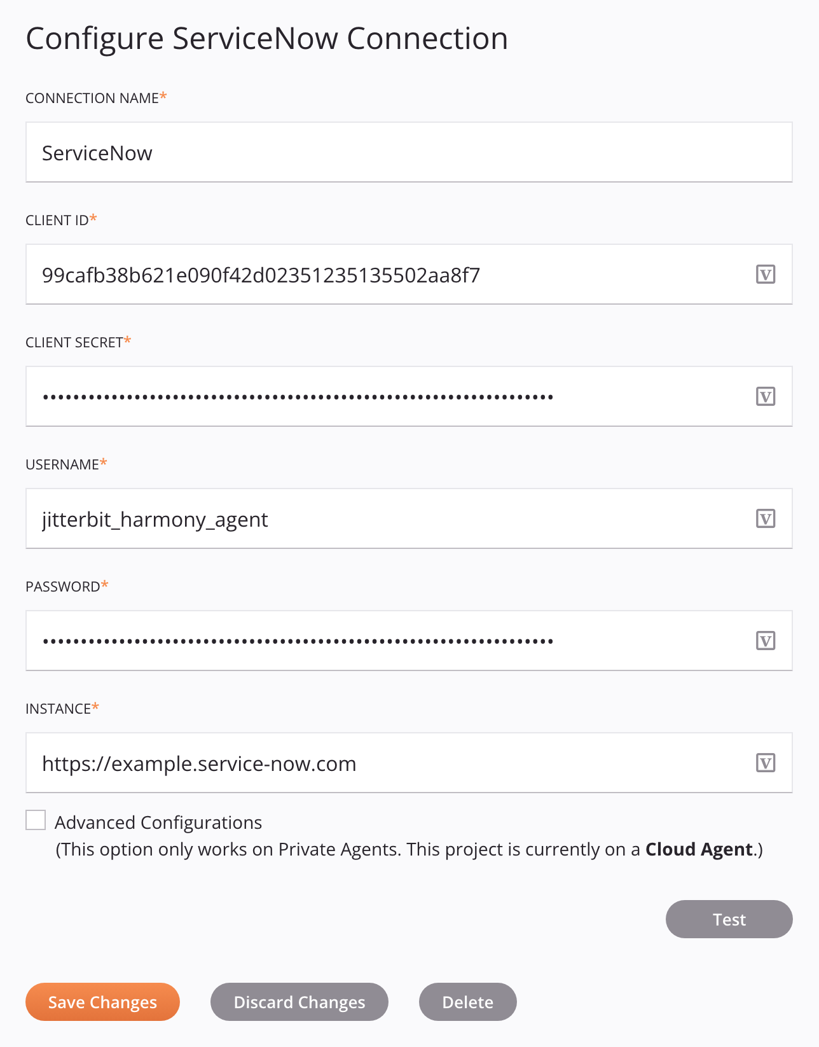The width and height of the screenshot is (819, 1047).
Task: Click the Configure ServiceNow Connection heading
Action: click(x=267, y=39)
